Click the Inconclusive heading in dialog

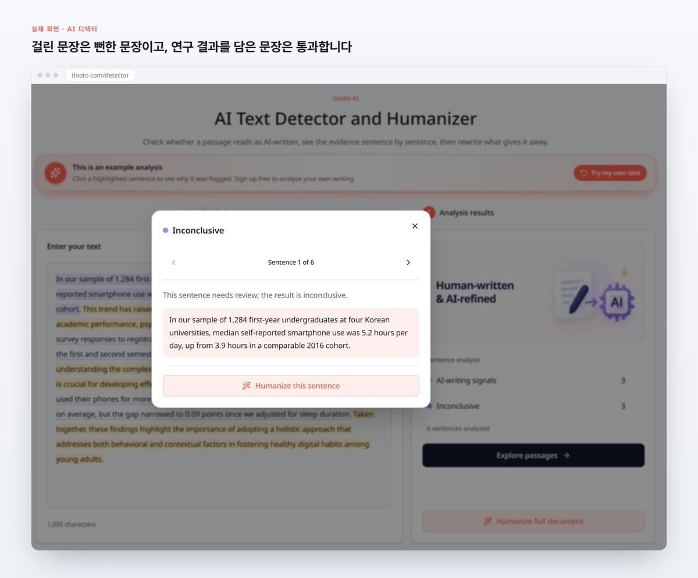pos(198,231)
